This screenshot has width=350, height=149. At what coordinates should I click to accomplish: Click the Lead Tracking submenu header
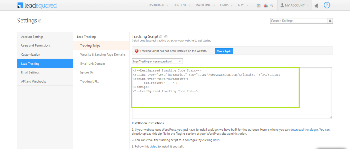(86, 37)
